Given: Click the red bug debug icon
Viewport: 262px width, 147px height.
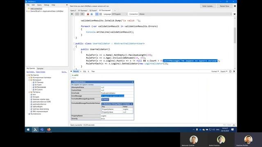Looking at the screenshot, I should [x=88, y=14].
